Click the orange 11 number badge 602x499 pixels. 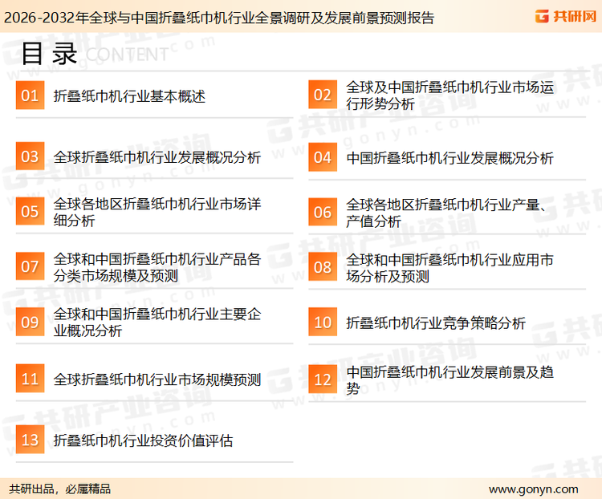[x=30, y=379]
